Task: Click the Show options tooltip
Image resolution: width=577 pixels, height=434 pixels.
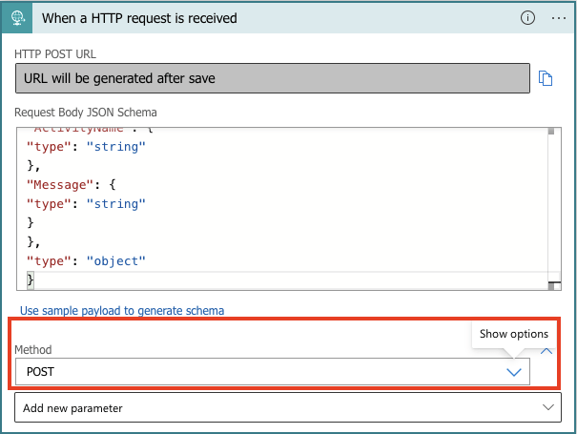Action: tap(514, 334)
